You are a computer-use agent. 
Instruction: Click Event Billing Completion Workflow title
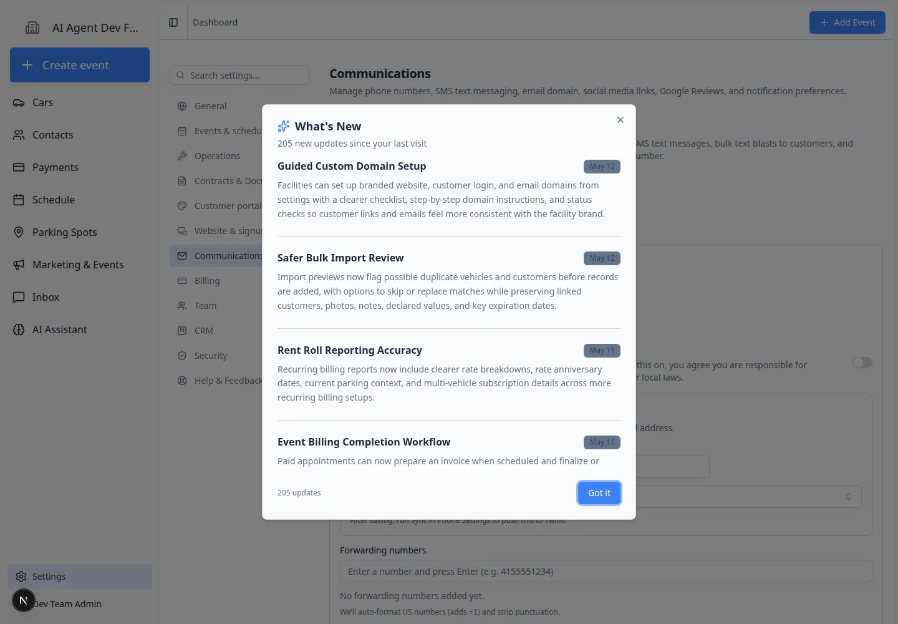pyautogui.click(x=364, y=442)
